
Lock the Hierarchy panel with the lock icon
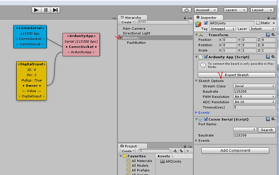(x=185, y=18)
